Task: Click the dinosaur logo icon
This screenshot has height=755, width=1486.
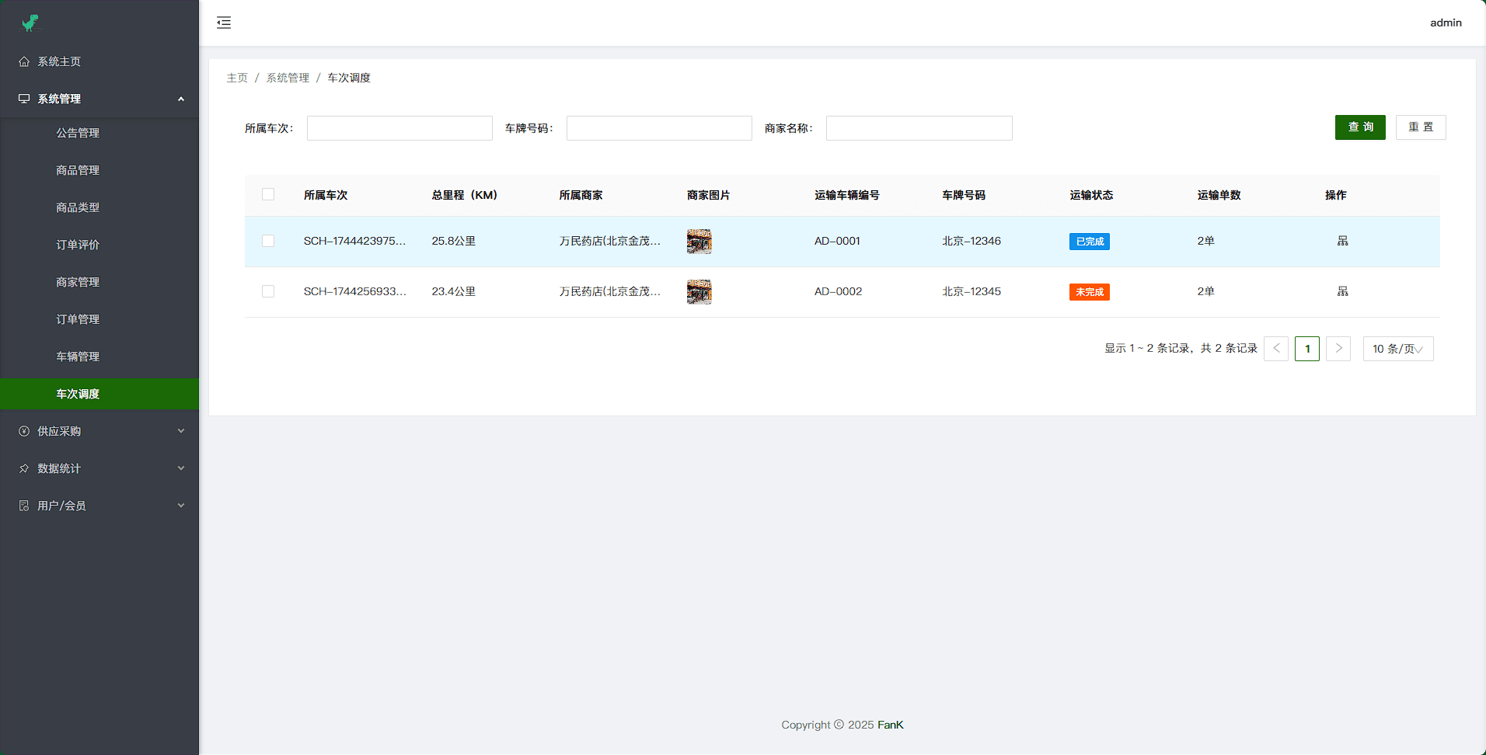Action: tap(30, 23)
